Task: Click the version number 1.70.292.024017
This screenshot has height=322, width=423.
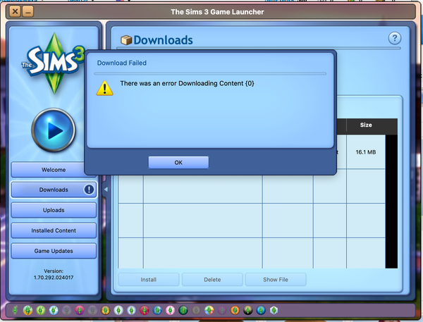Action: pyautogui.click(x=54, y=278)
